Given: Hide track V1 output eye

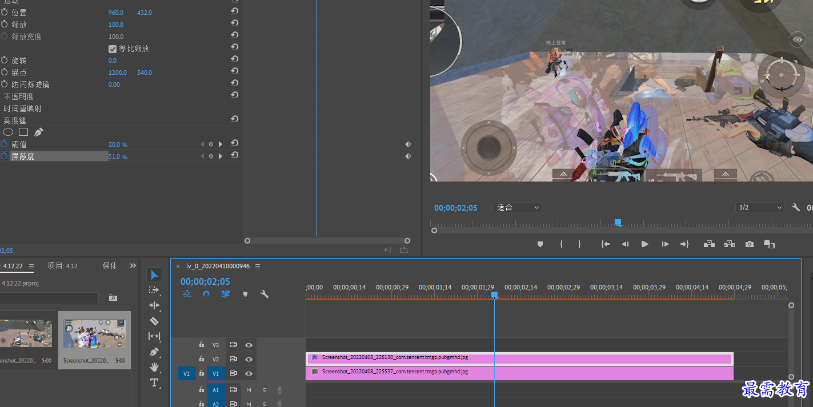Looking at the screenshot, I should pos(249,373).
